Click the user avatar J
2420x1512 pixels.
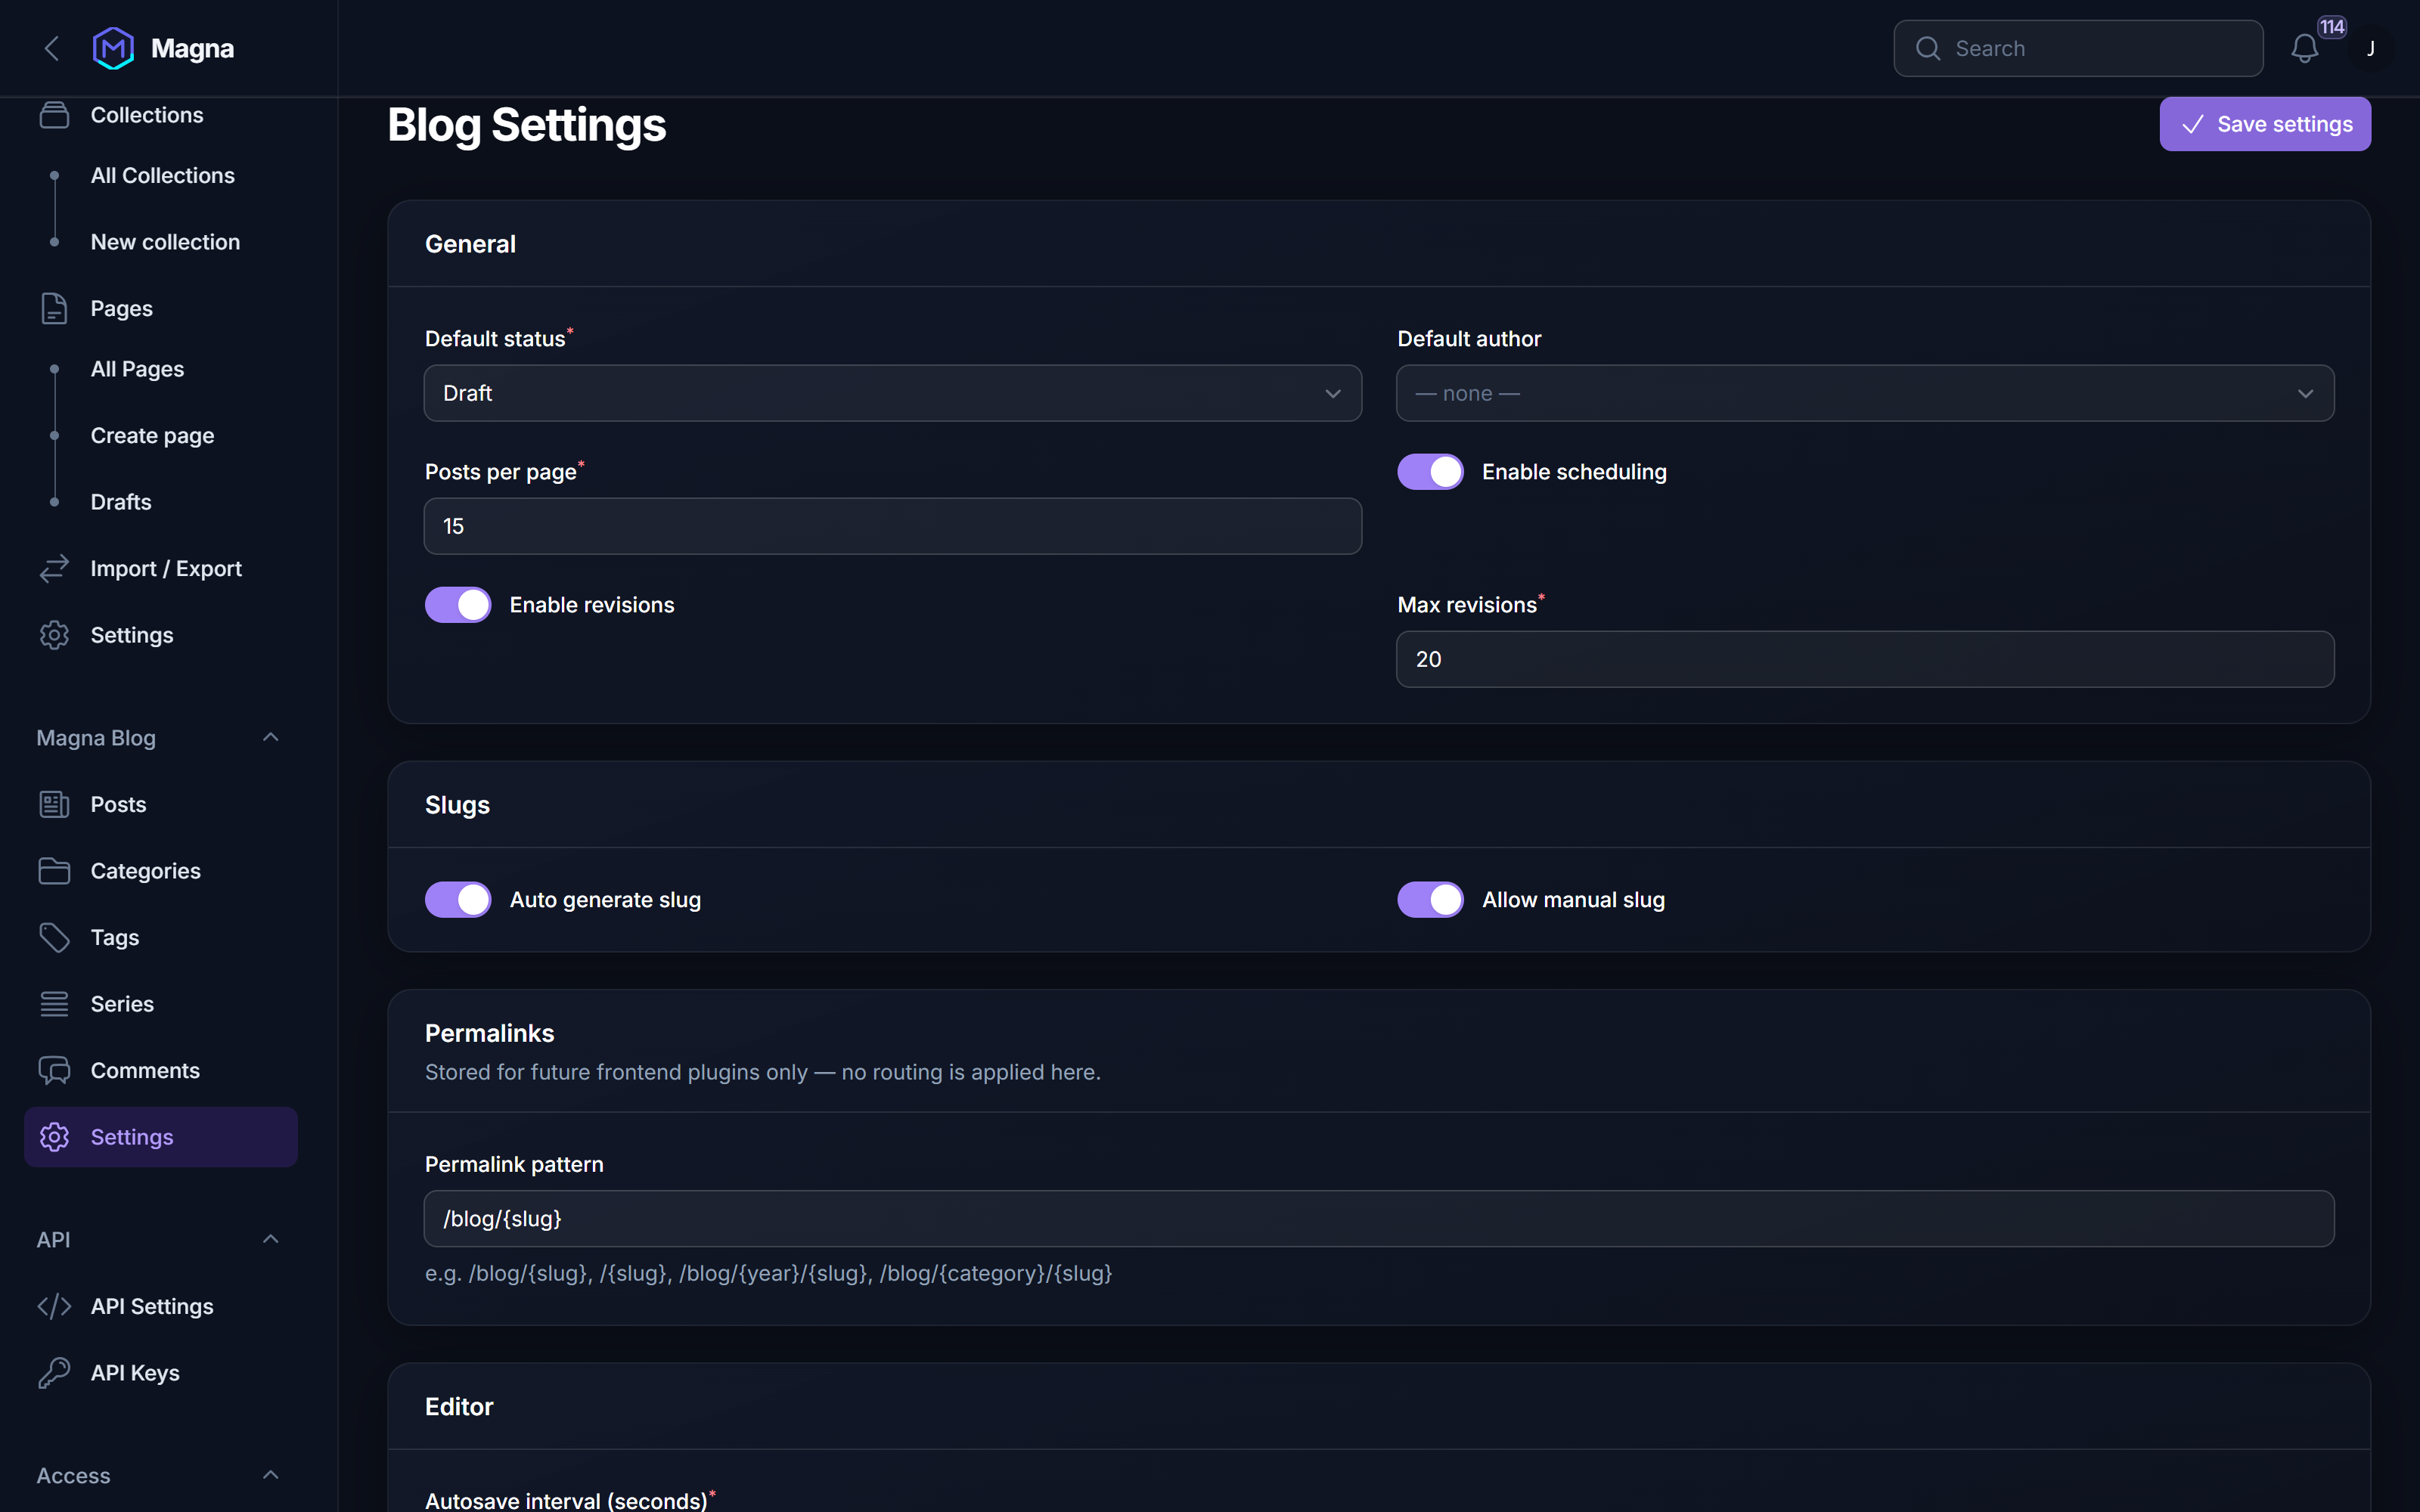tap(2370, 48)
